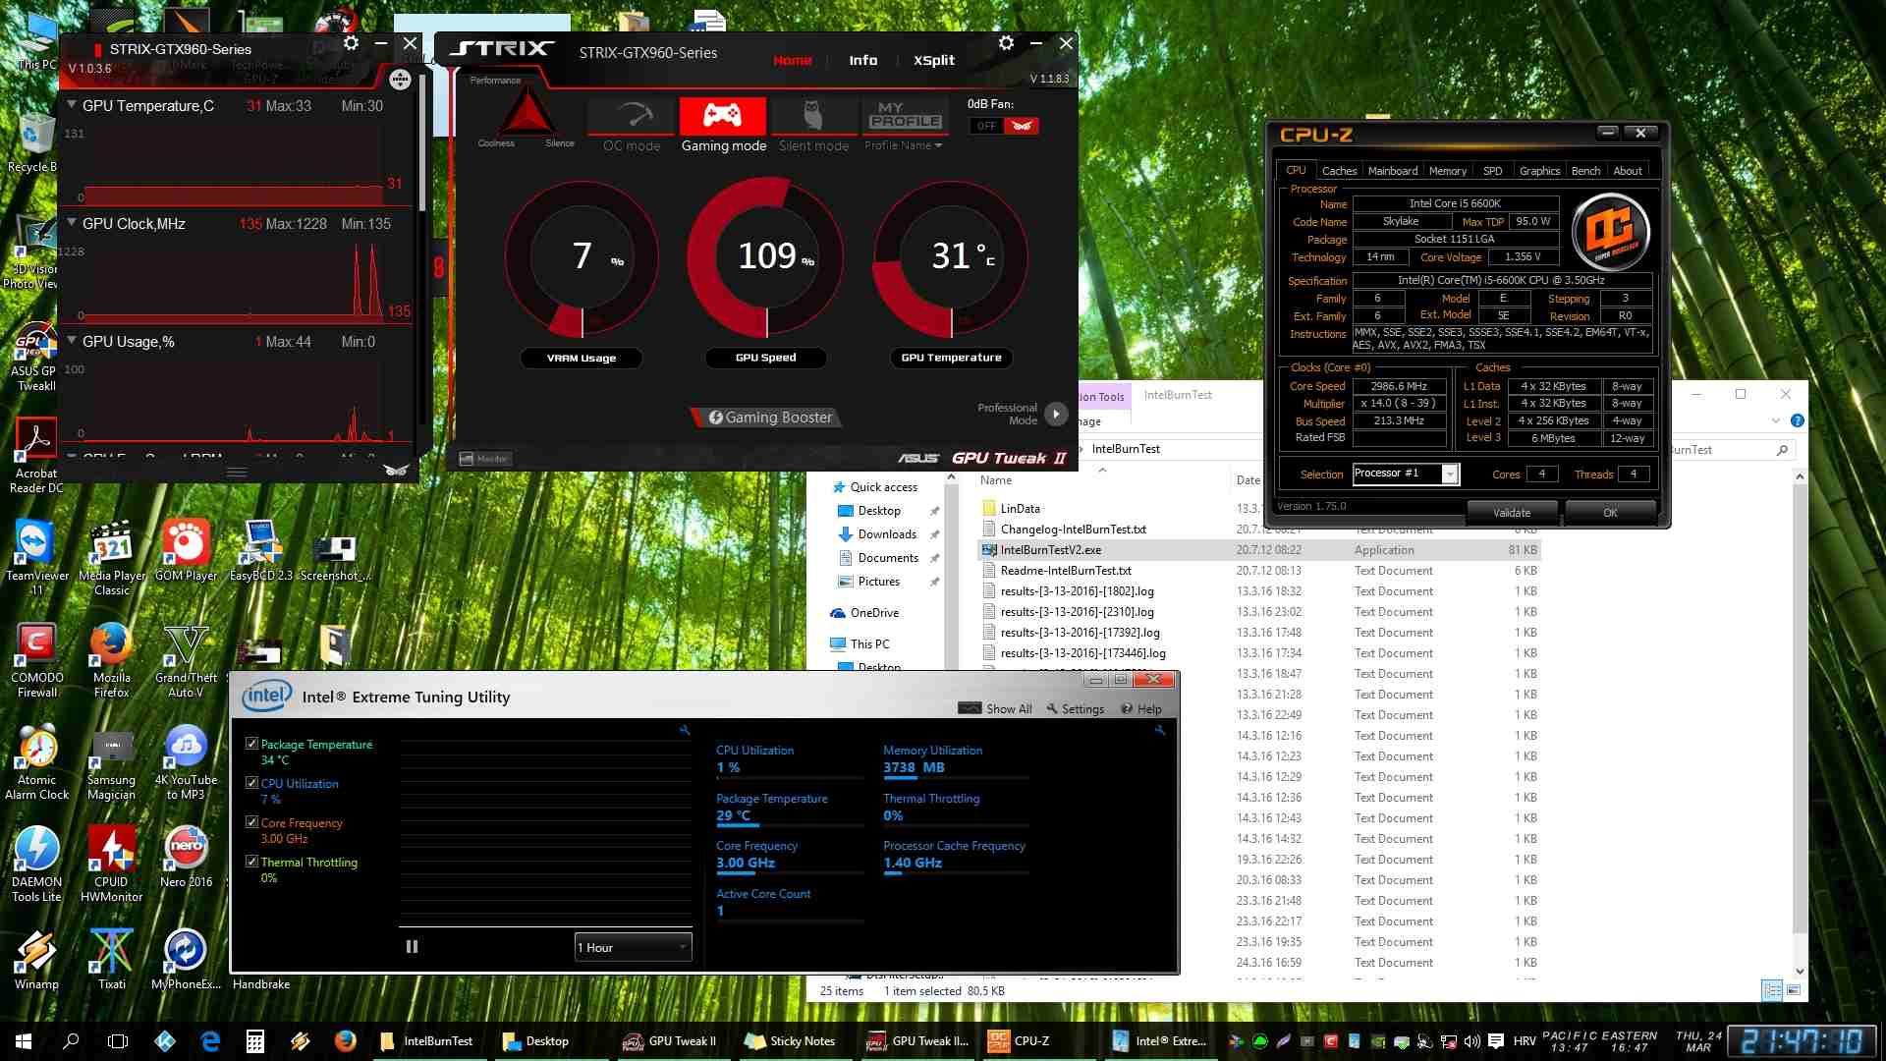Screen dimensions: 1886x1061
Task: Uncheck the Package Temperature checkbox
Action: (252, 744)
